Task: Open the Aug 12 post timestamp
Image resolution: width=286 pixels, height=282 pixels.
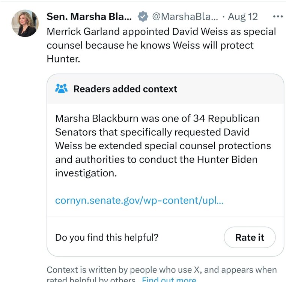Action: (243, 17)
